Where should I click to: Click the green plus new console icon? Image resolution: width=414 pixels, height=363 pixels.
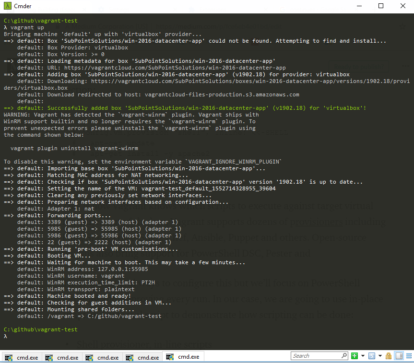click(x=355, y=356)
